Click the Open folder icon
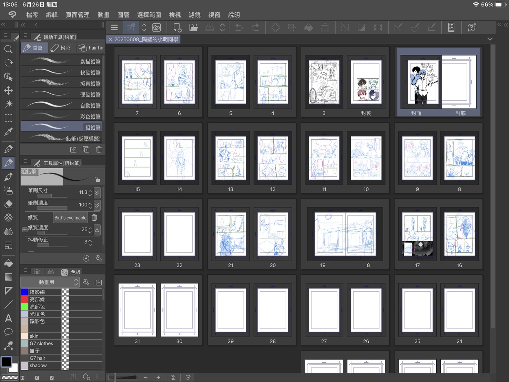509x382 pixels. point(194,28)
